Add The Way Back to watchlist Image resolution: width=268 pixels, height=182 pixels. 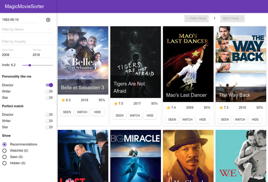coord(240,119)
